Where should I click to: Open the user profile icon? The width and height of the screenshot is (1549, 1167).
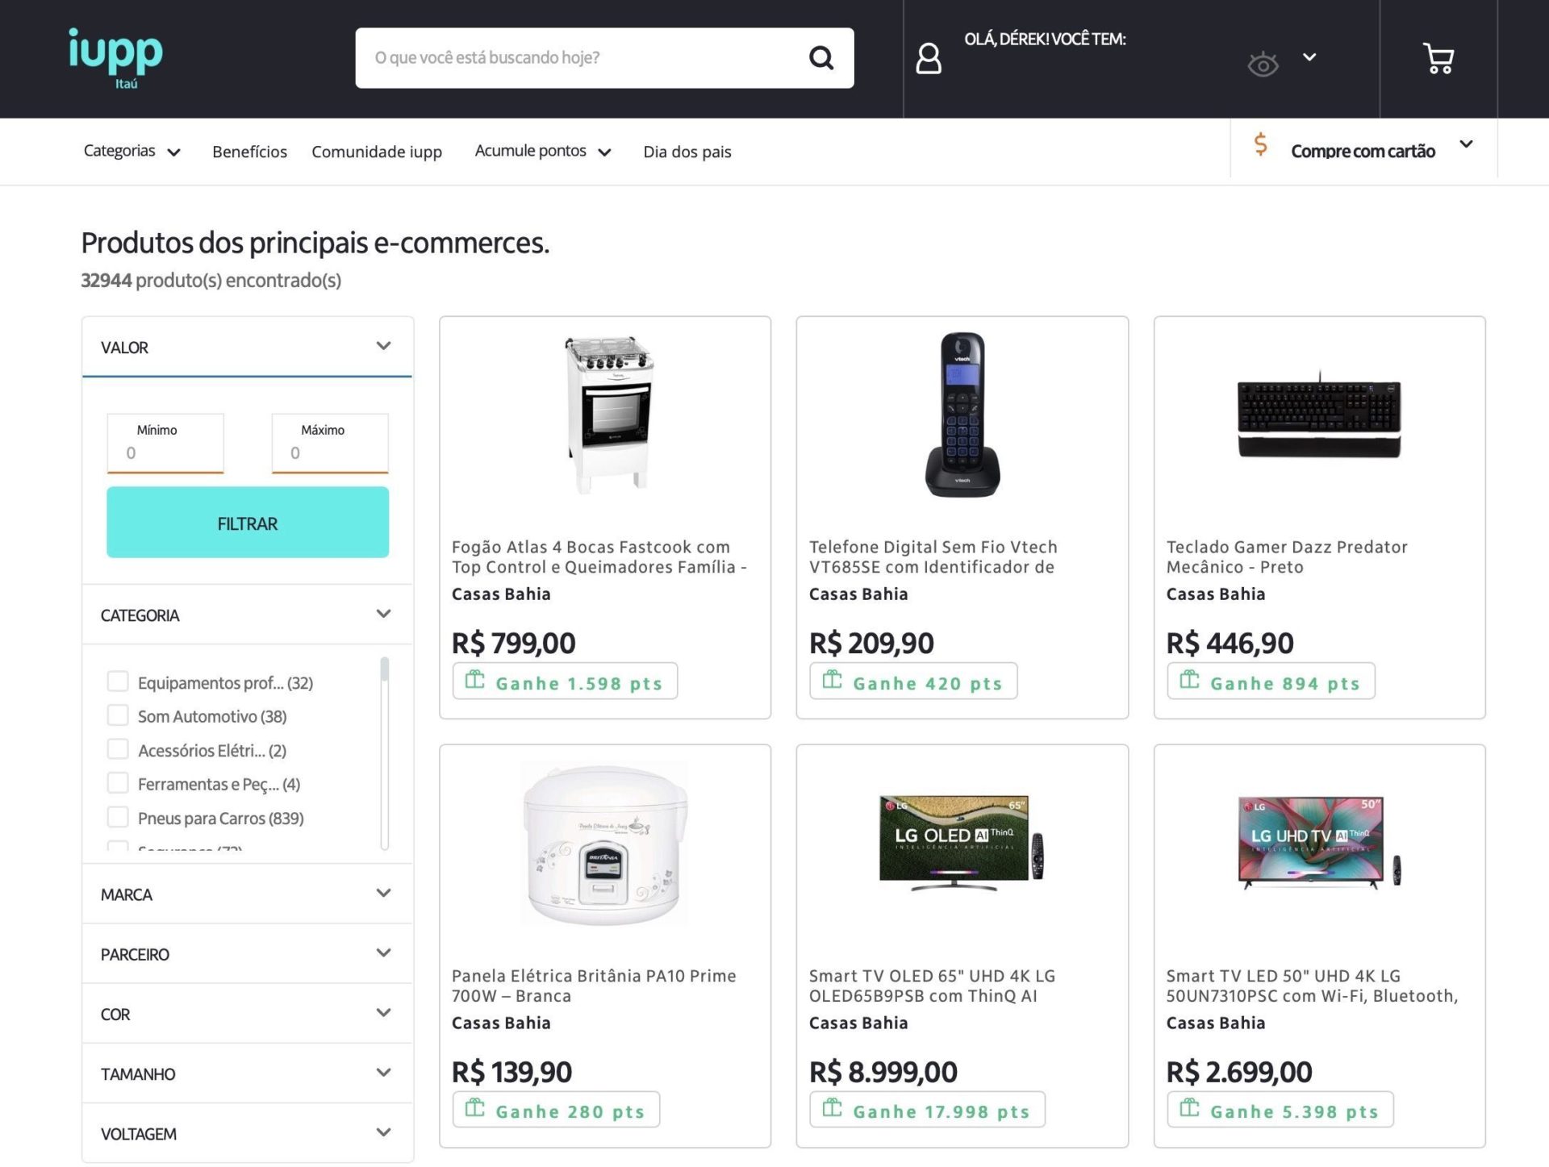click(929, 58)
